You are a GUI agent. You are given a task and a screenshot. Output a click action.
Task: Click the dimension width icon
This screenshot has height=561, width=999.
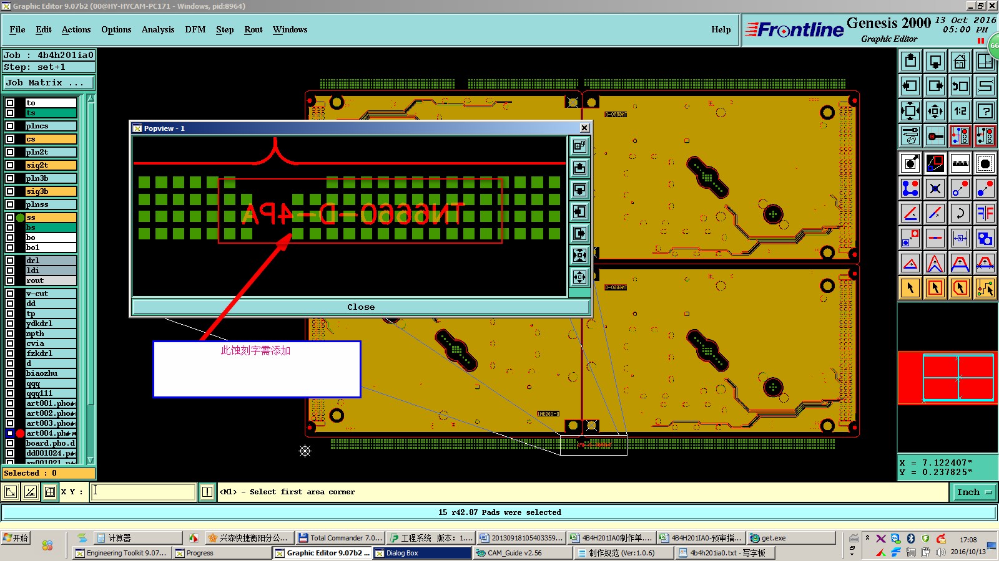point(960,238)
